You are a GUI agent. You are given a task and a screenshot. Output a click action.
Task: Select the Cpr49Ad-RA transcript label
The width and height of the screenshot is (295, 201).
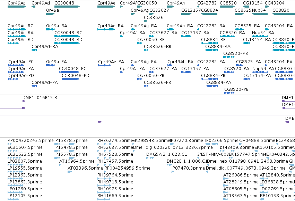(45, 47)
